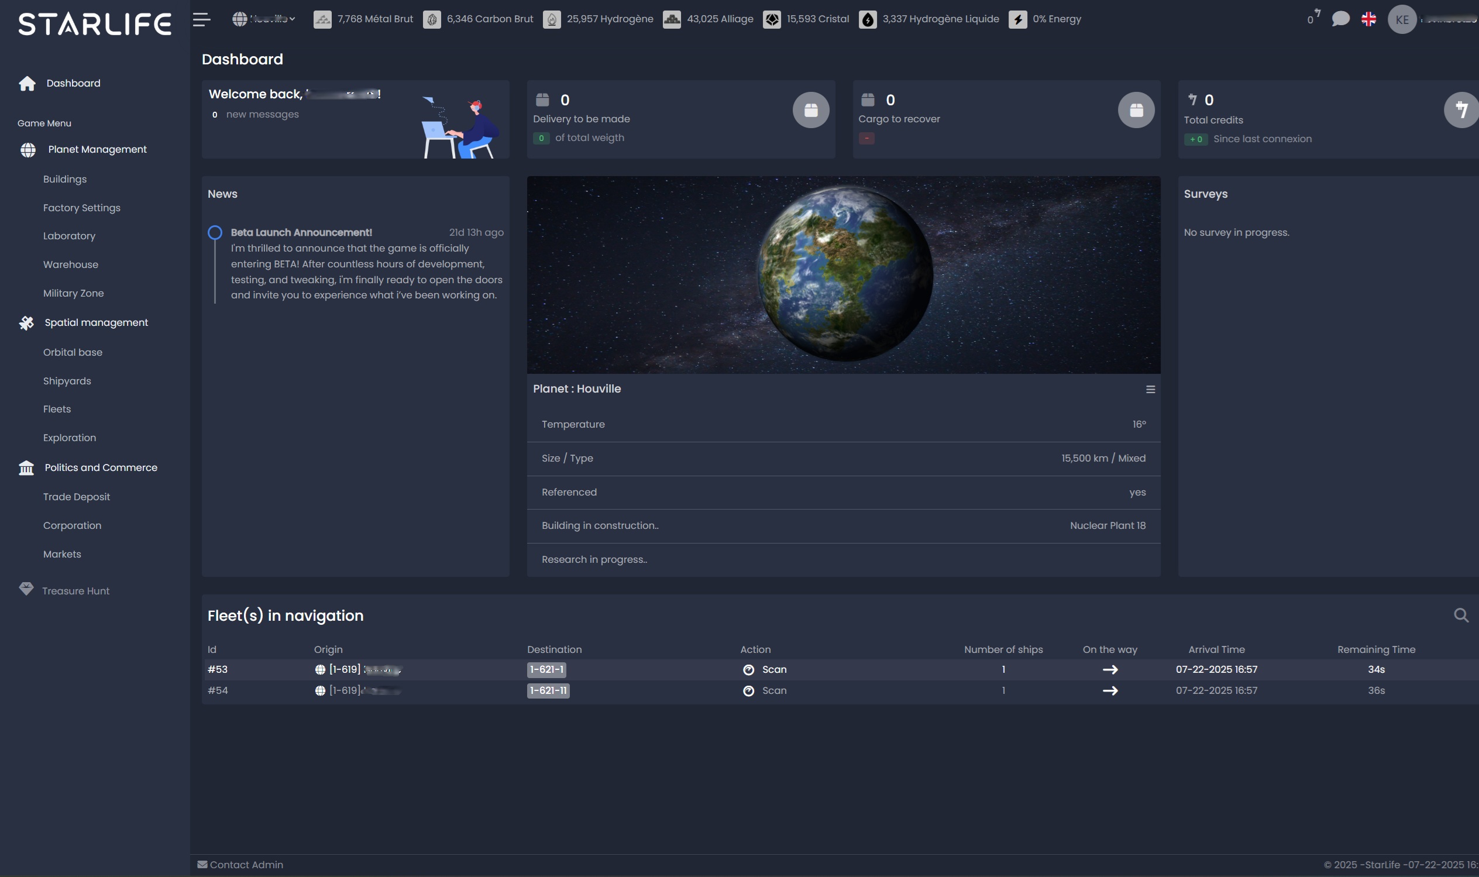The image size is (1479, 877).
Task: Click the Scan icon for fleet #53
Action: click(x=749, y=670)
